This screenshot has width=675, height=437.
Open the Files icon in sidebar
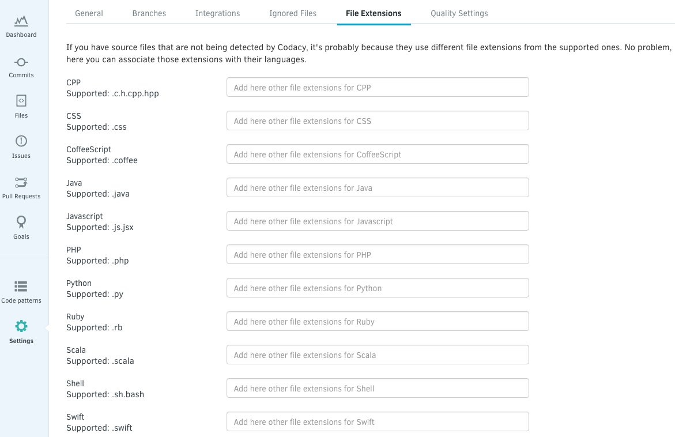[x=21, y=101]
